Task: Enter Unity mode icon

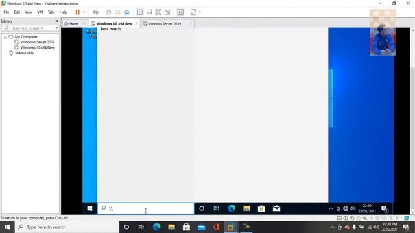Action: pyautogui.click(x=167, y=12)
